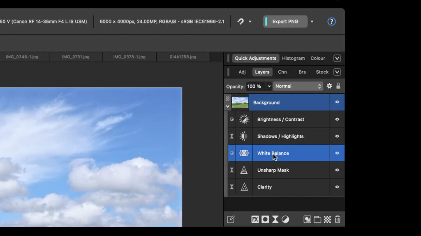Toggle visibility of the Clarity layer
This screenshot has width=421, height=236.
[337, 187]
